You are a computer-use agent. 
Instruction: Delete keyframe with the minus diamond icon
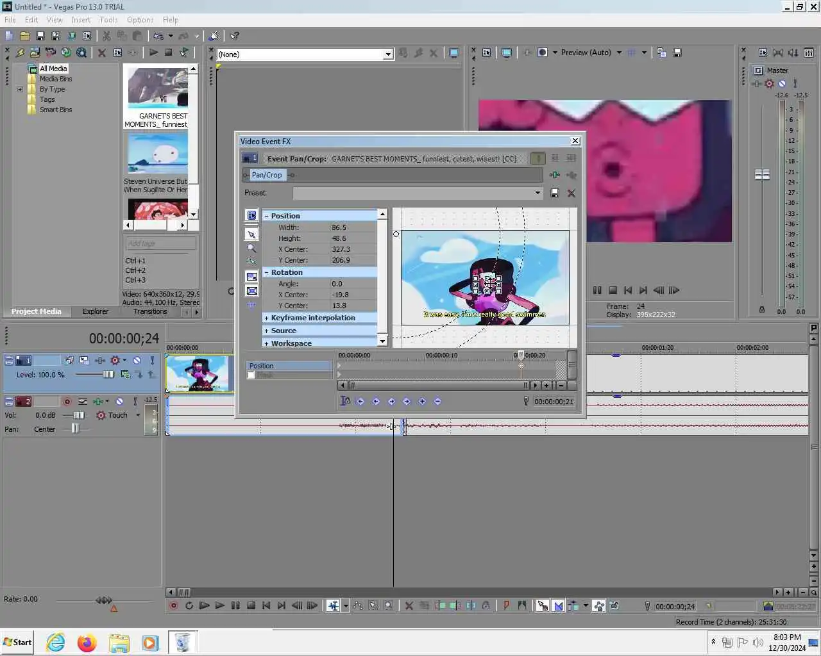click(437, 401)
